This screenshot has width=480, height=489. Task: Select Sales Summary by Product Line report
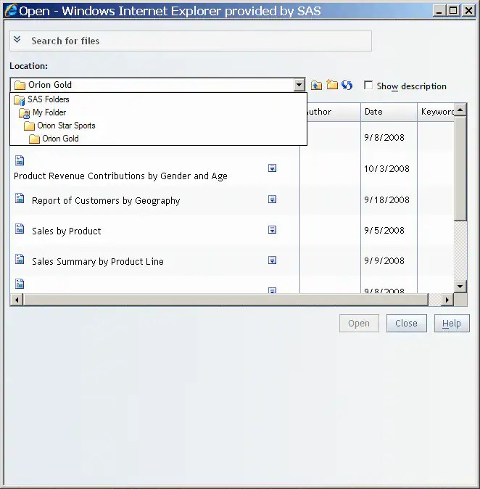click(98, 261)
